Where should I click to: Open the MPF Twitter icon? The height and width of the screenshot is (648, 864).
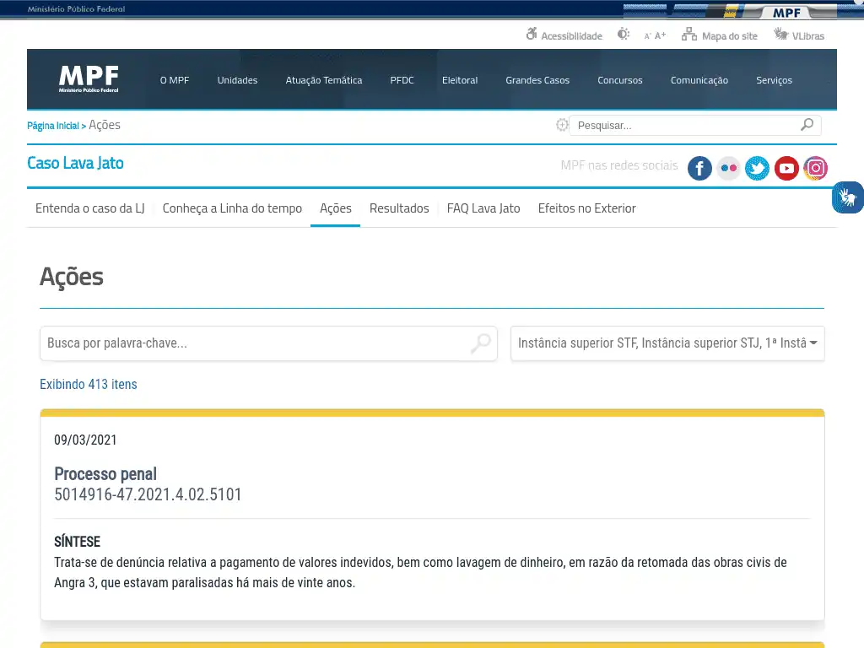click(757, 169)
